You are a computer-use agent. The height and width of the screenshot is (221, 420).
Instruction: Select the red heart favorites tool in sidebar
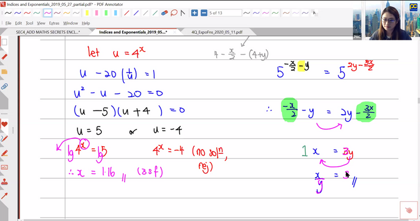click(x=4, y=124)
